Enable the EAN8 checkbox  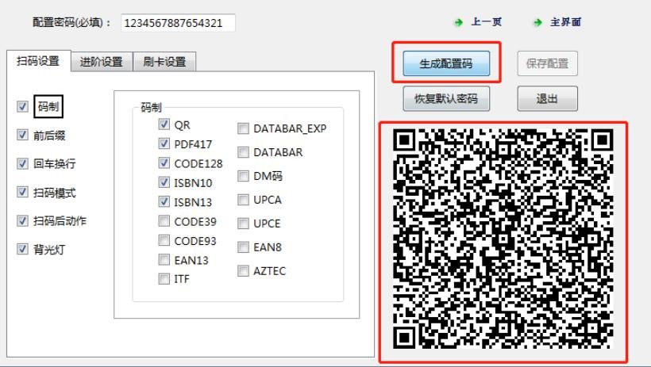click(x=243, y=247)
